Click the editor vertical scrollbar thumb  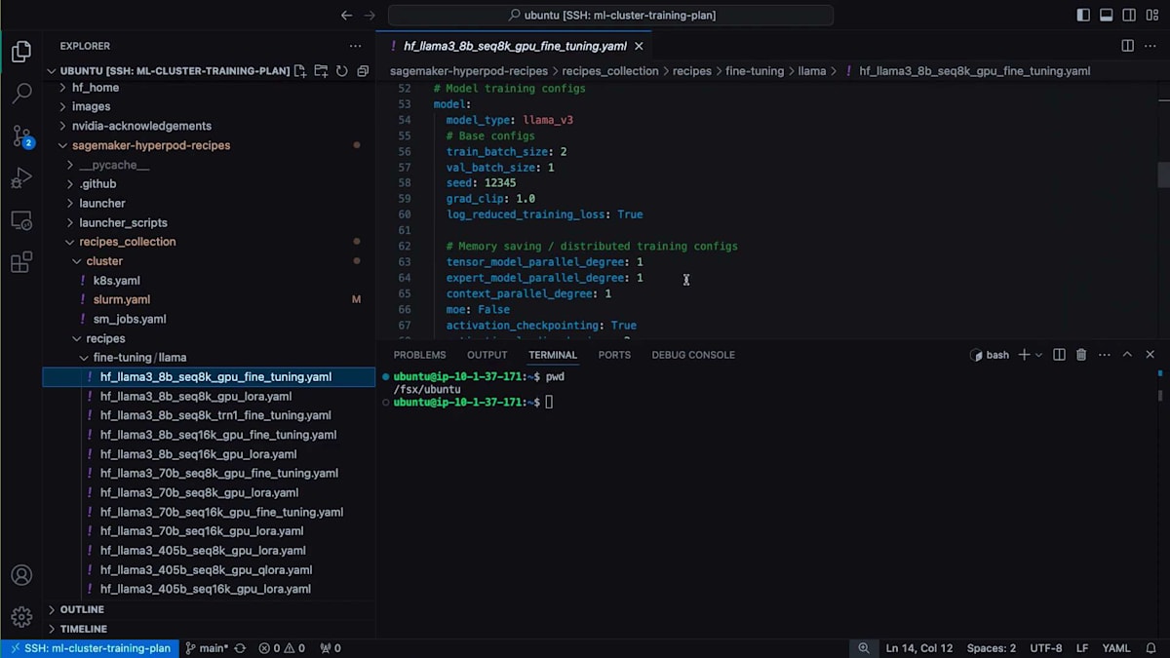click(1163, 174)
